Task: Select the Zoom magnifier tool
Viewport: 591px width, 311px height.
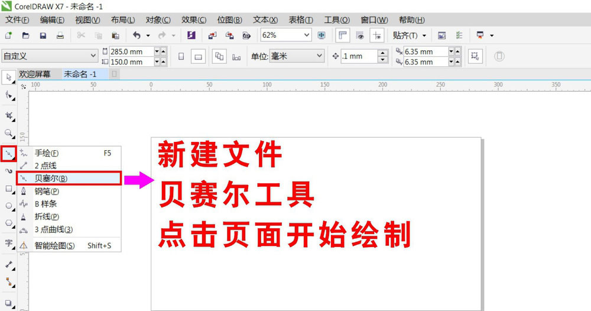Action: (x=9, y=133)
